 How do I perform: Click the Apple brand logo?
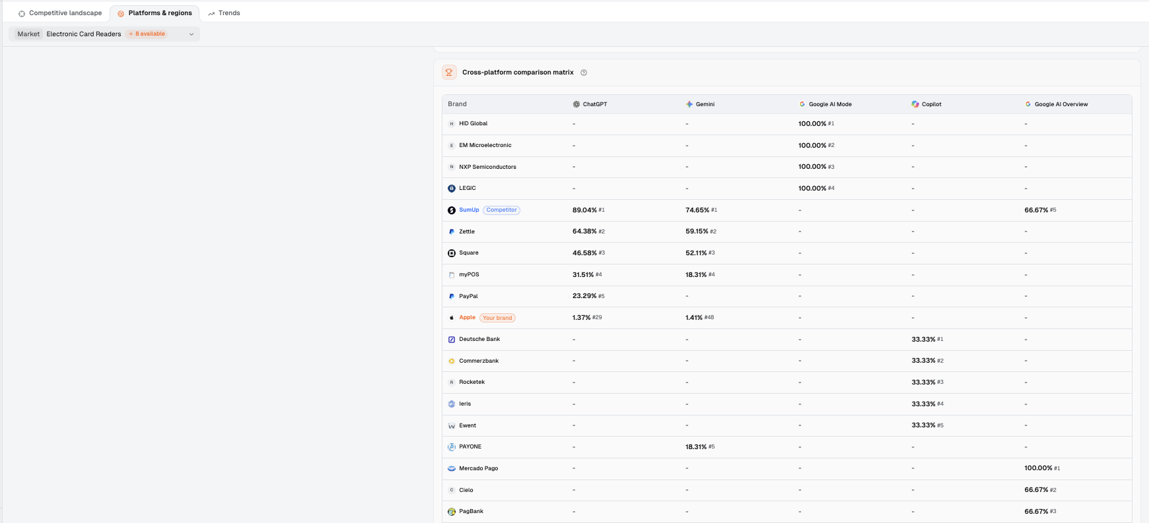coord(452,318)
